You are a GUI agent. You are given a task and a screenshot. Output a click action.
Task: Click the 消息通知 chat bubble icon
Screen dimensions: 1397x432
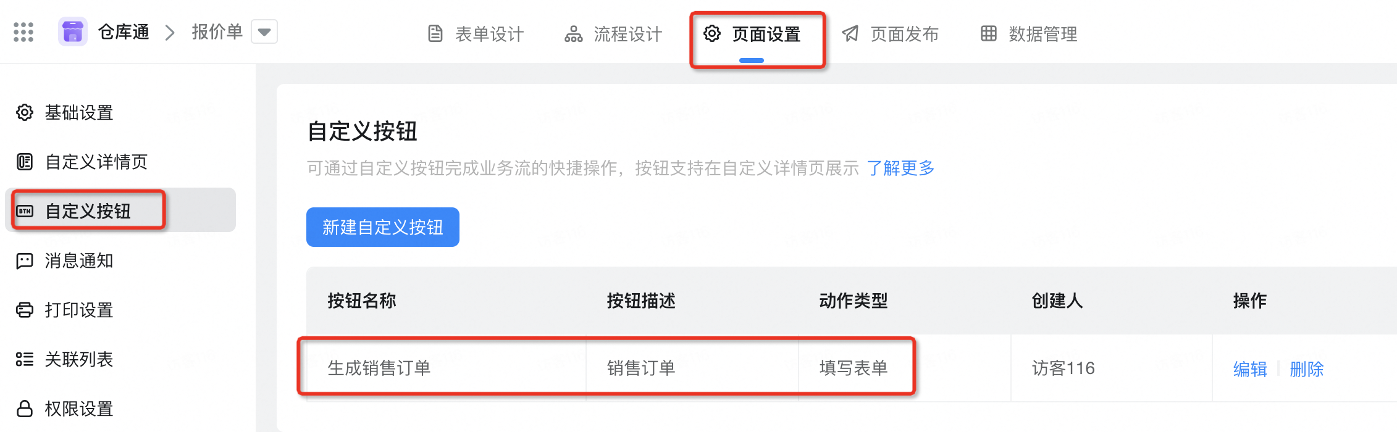[25, 261]
